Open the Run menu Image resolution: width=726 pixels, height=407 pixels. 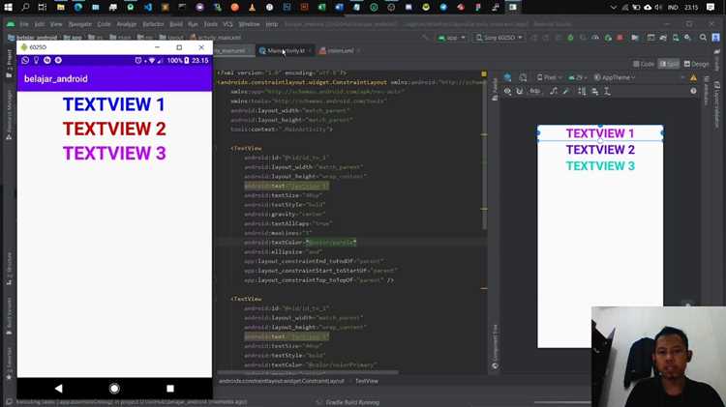193,24
